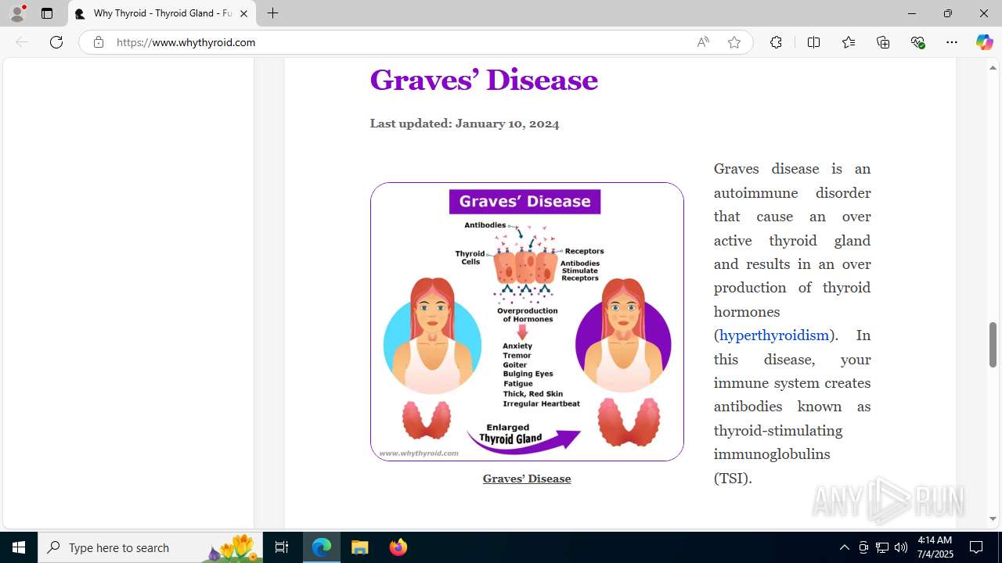Minimize the Edge browser window
Viewport: 1002px width, 563px height.
(x=911, y=13)
